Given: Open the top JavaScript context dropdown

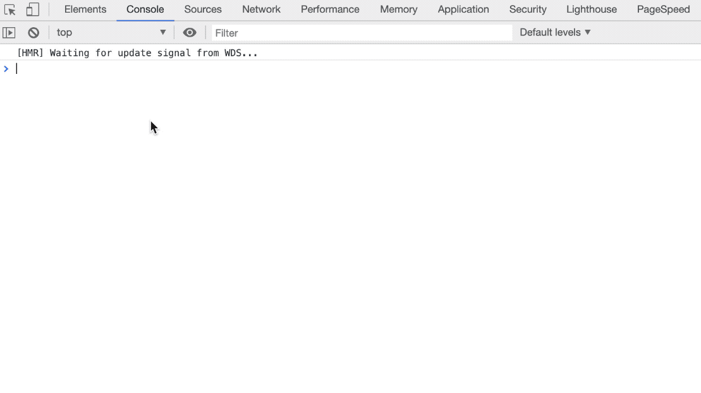Looking at the screenshot, I should click(x=111, y=32).
